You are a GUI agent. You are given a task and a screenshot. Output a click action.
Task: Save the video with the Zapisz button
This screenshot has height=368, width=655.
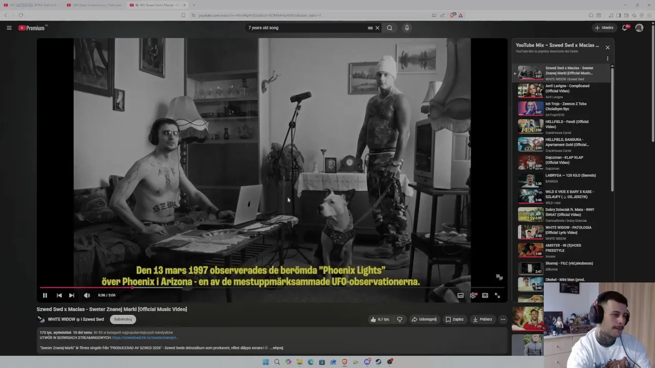(x=454, y=319)
